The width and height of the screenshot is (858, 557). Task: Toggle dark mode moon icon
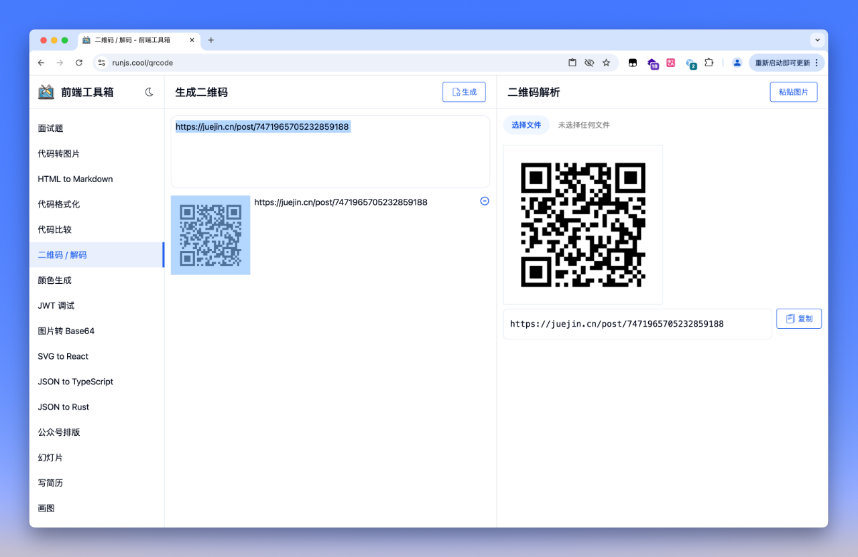click(x=149, y=92)
